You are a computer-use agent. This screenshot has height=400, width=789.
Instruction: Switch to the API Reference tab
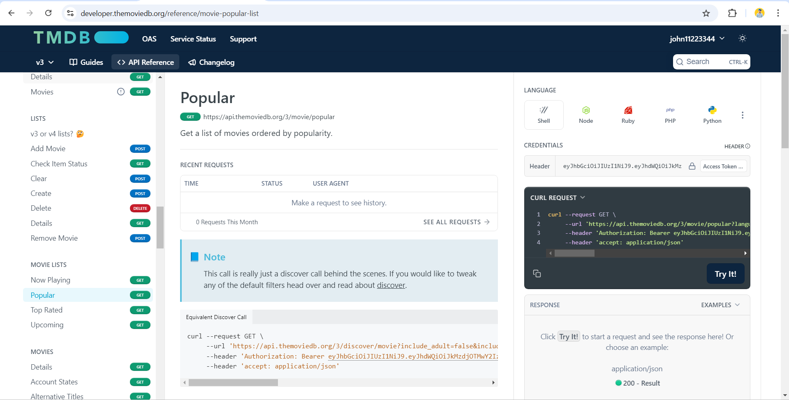145,62
